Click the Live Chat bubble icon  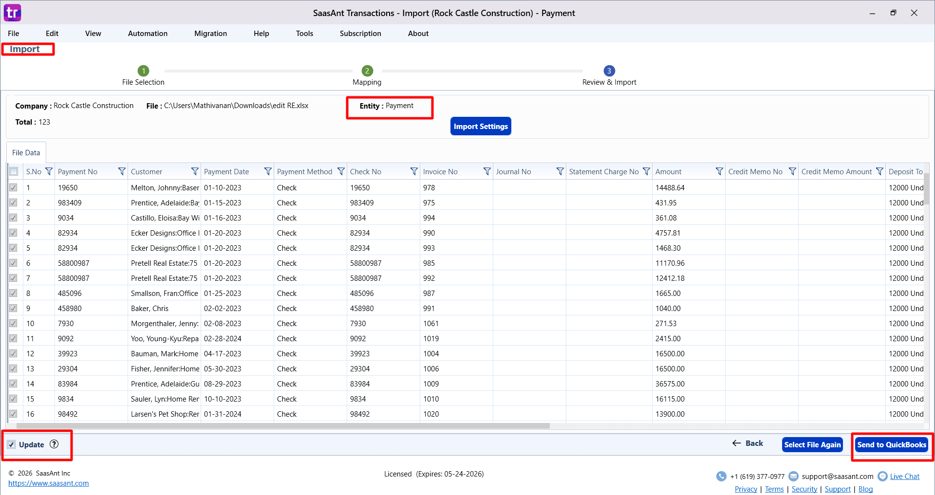click(x=882, y=476)
